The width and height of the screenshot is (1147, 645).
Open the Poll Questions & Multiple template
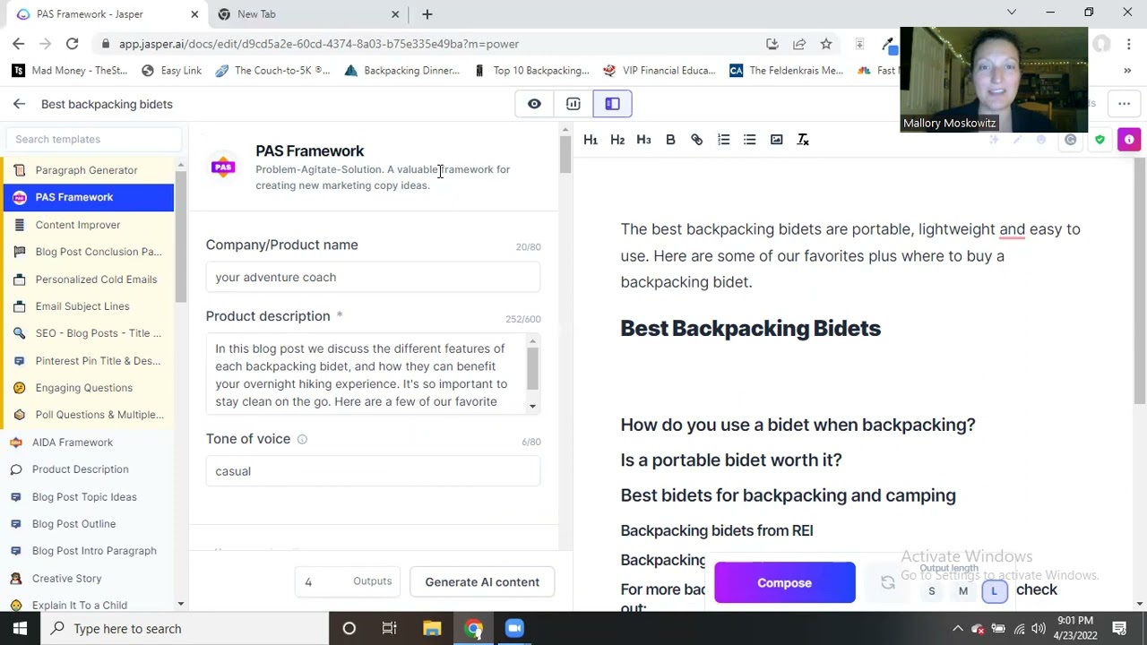(x=87, y=415)
